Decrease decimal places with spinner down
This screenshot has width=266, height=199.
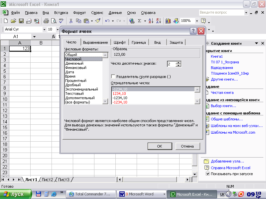point(178,65)
